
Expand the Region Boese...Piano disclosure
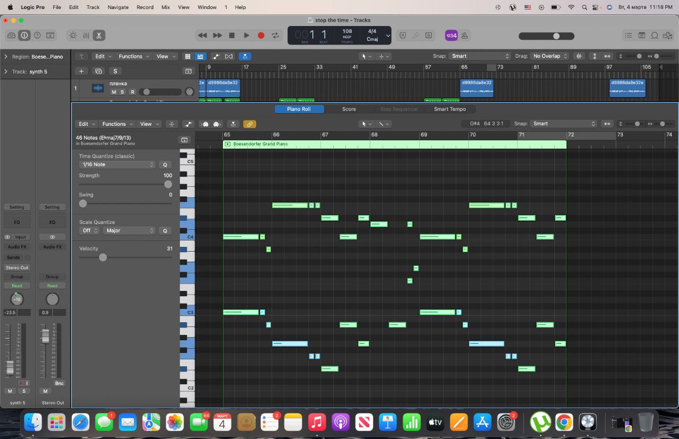coord(6,56)
